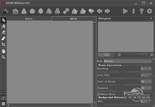The image size is (155, 107).
Task: Start processing with the Run play button
Action: [125, 11]
